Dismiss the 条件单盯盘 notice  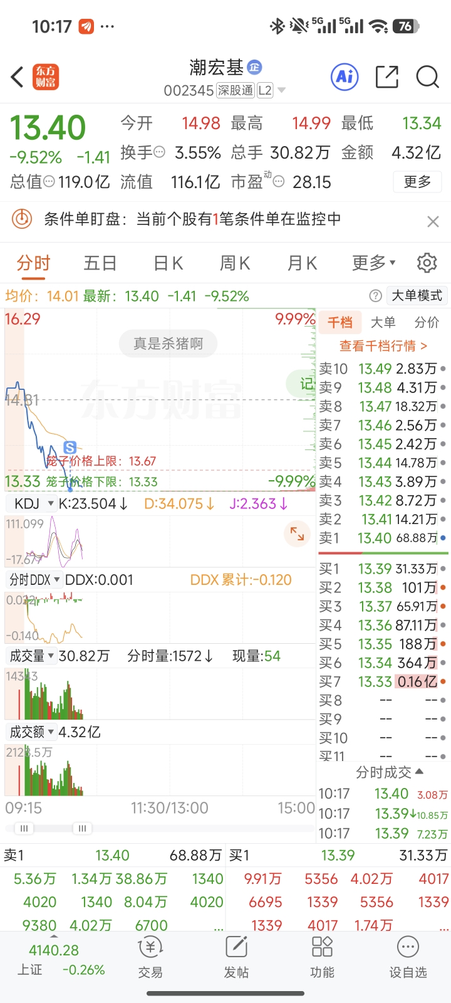click(433, 221)
